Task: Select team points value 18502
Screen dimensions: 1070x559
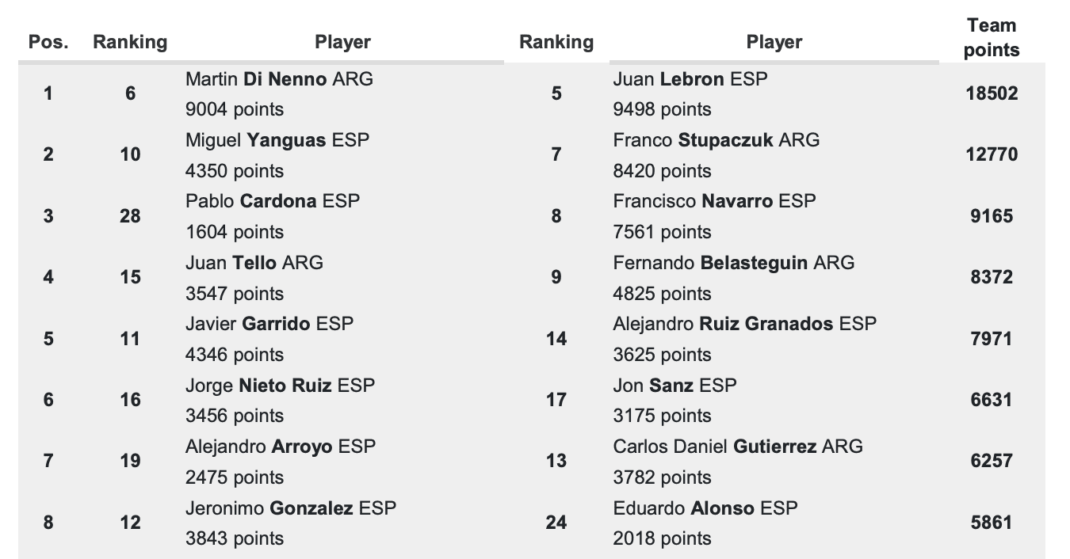Action: pos(992,93)
